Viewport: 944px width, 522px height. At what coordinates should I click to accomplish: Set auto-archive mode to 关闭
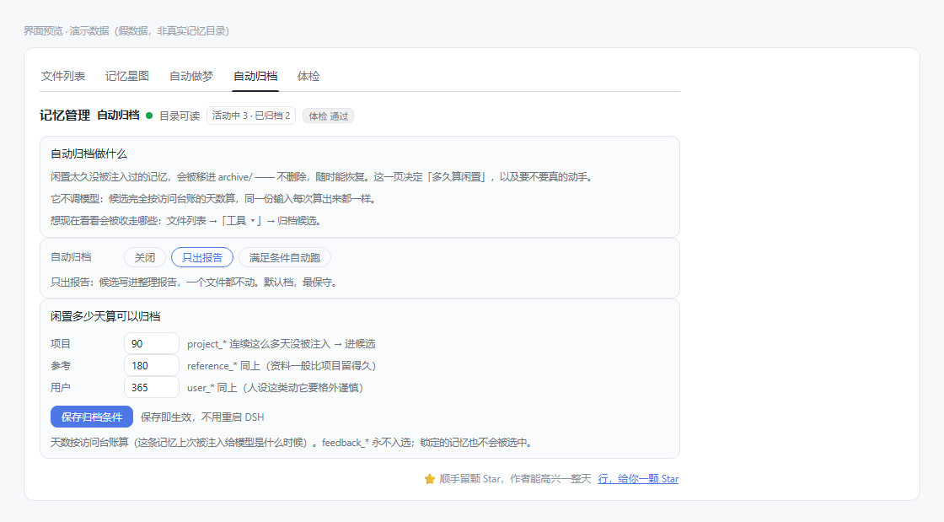[x=144, y=258]
